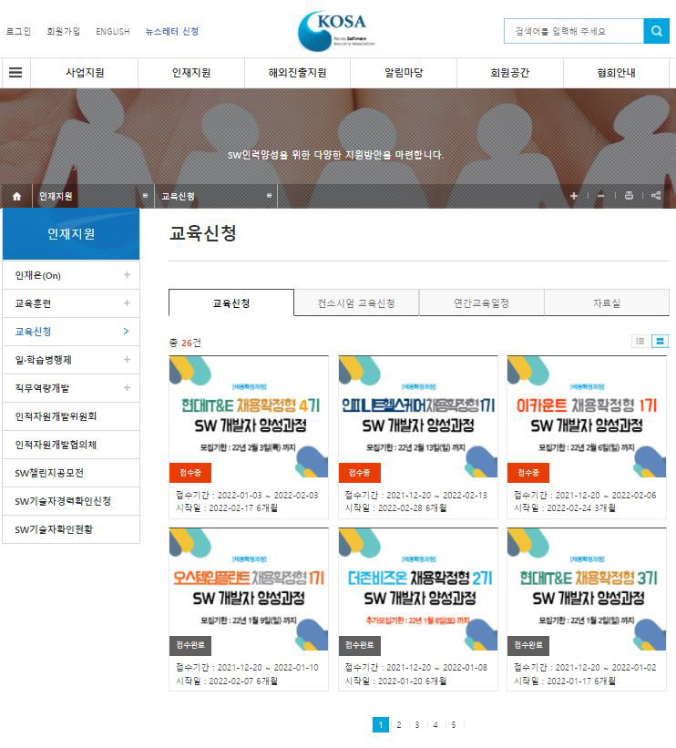Open SW기술자확인현황 sidebar item

pos(71,529)
